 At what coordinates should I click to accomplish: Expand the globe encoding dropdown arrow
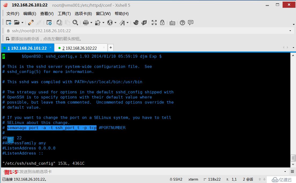point(115,23)
